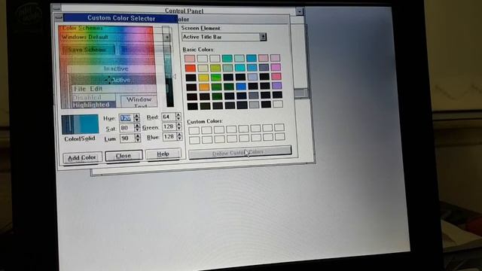This screenshot has height=271, width=482.
Task: Click the luminosity bar arrow marker
Action: 175,76
